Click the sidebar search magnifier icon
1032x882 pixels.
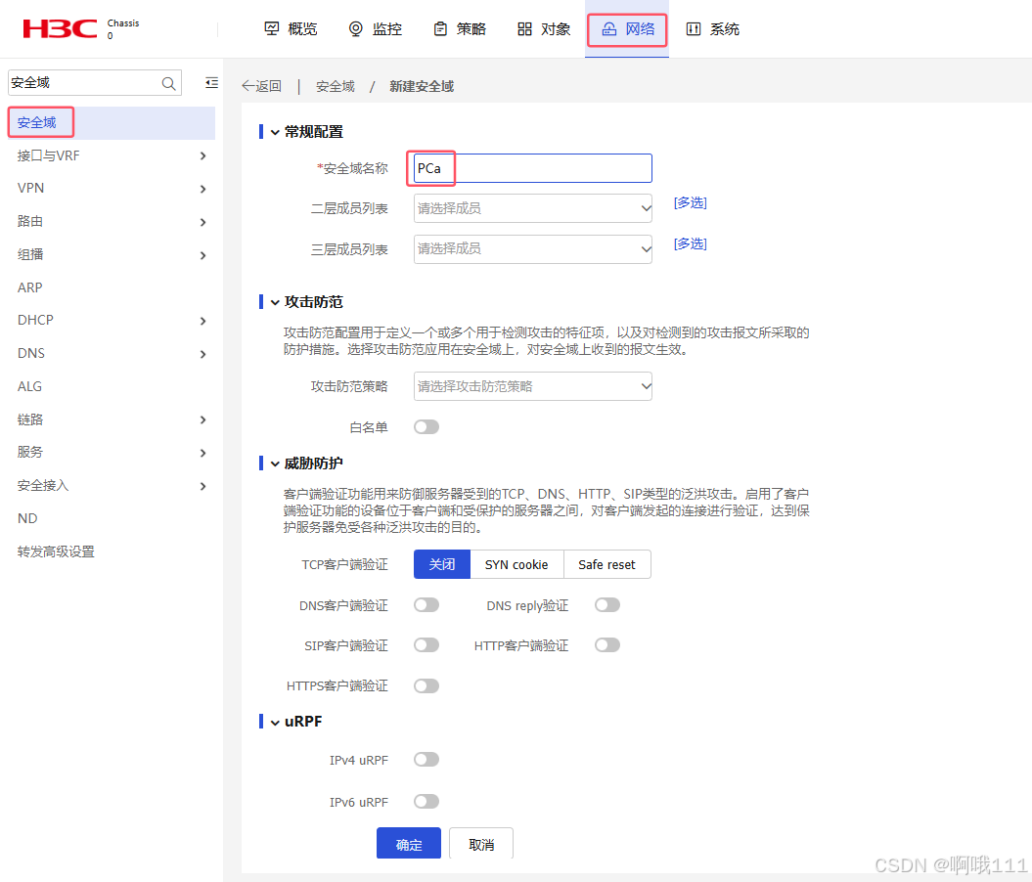[168, 83]
